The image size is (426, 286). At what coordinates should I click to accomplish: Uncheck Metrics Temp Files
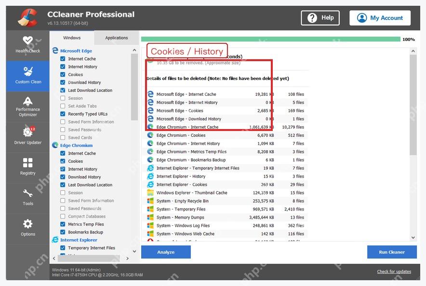pyautogui.click(x=63, y=224)
